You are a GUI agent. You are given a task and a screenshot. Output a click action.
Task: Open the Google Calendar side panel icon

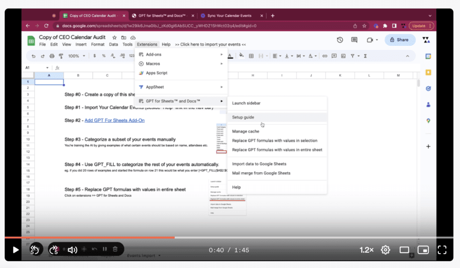[428, 56]
